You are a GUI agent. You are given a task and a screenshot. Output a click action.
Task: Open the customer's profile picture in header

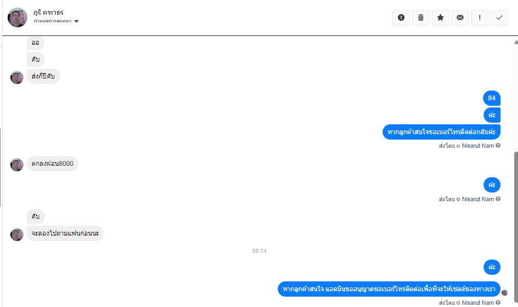pos(17,17)
